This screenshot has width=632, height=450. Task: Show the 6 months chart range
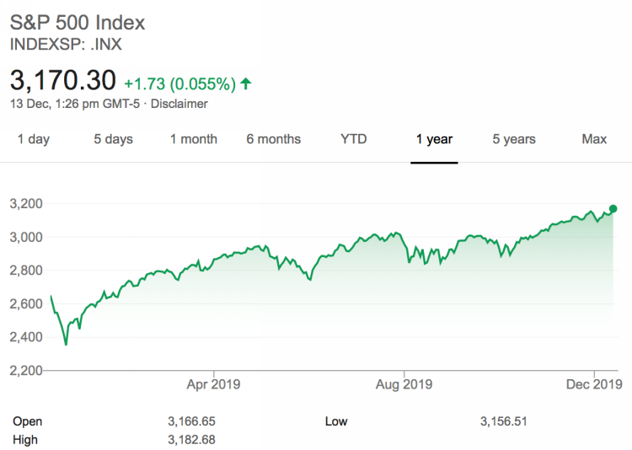click(273, 139)
